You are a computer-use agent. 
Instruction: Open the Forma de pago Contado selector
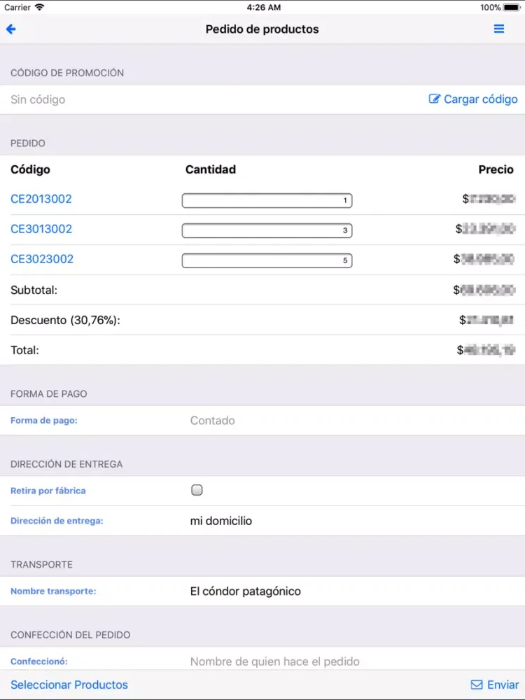click(213, 421)
